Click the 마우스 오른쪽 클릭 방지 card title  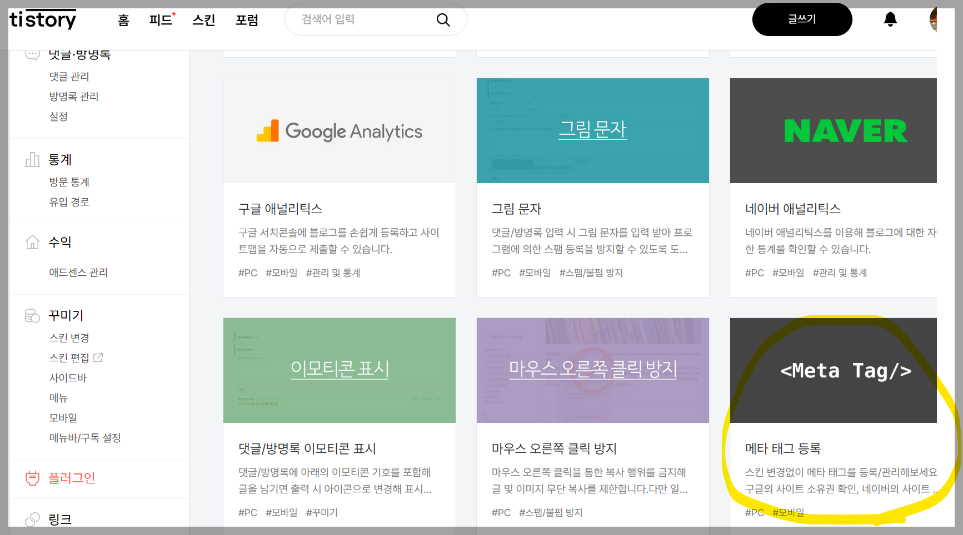pyautogui.click(x=555, y=448)
